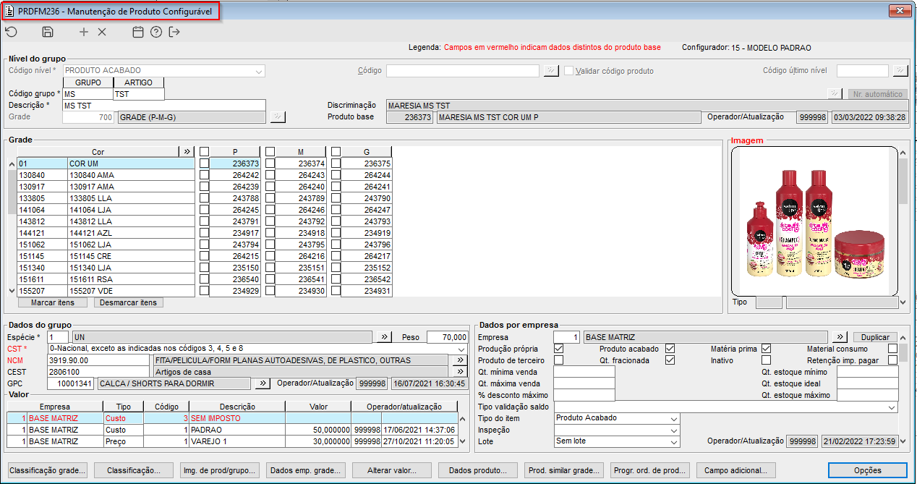Open the Tipo do item dropdown
The width and height of the screenshot is (917, 484).
(674, 419)
